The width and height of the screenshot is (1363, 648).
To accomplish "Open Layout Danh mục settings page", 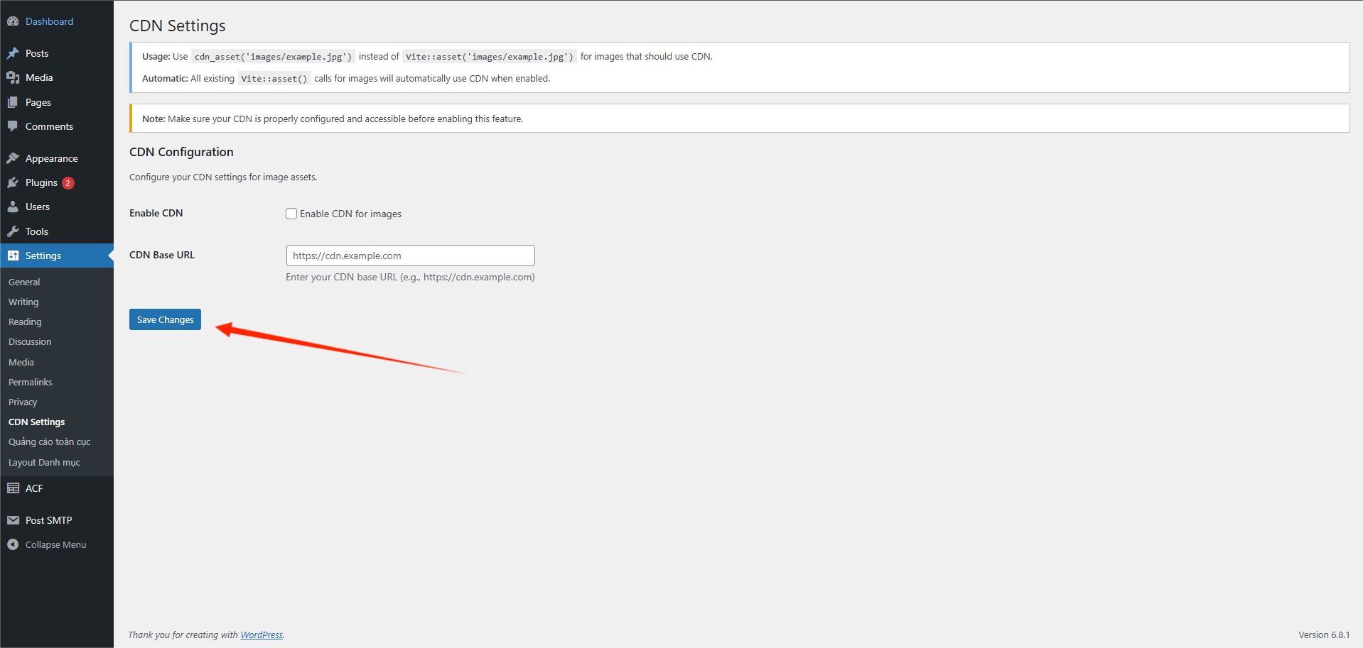I will click(x=44, y=462).
